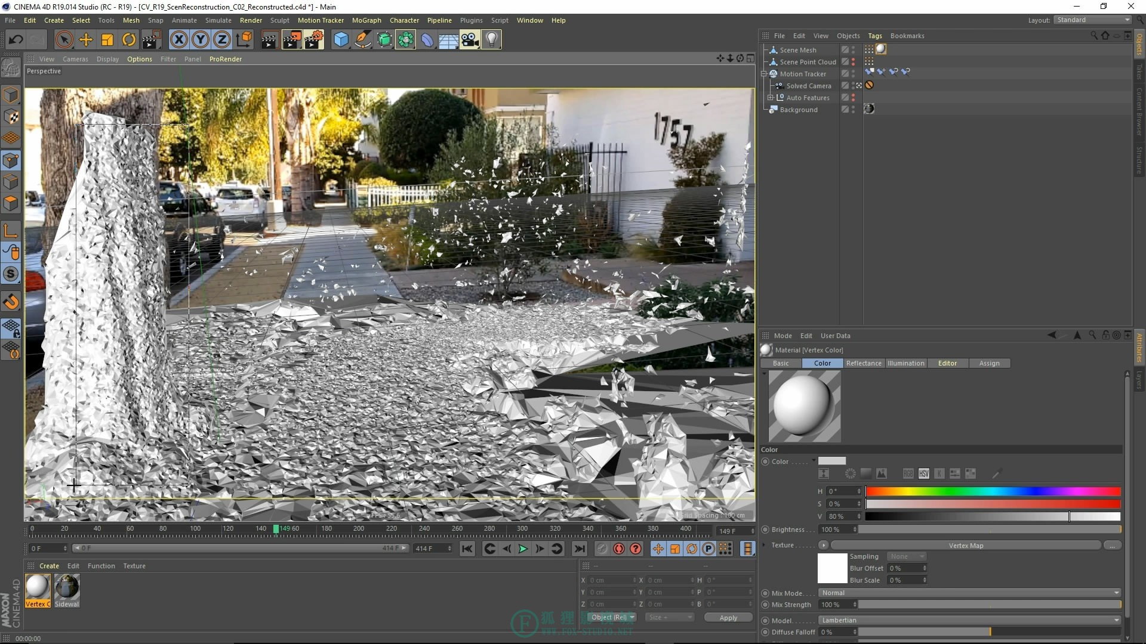Click the Color swatch

[832, 461]
